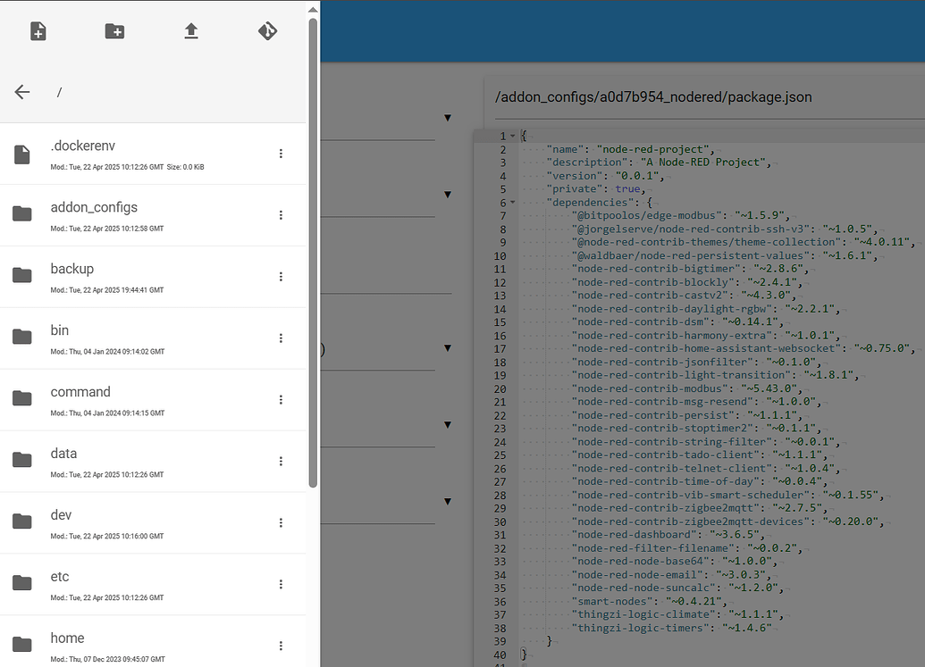Open options menu for bin folder
This screenshot has height=667, width=925.
tap(281, 338)
